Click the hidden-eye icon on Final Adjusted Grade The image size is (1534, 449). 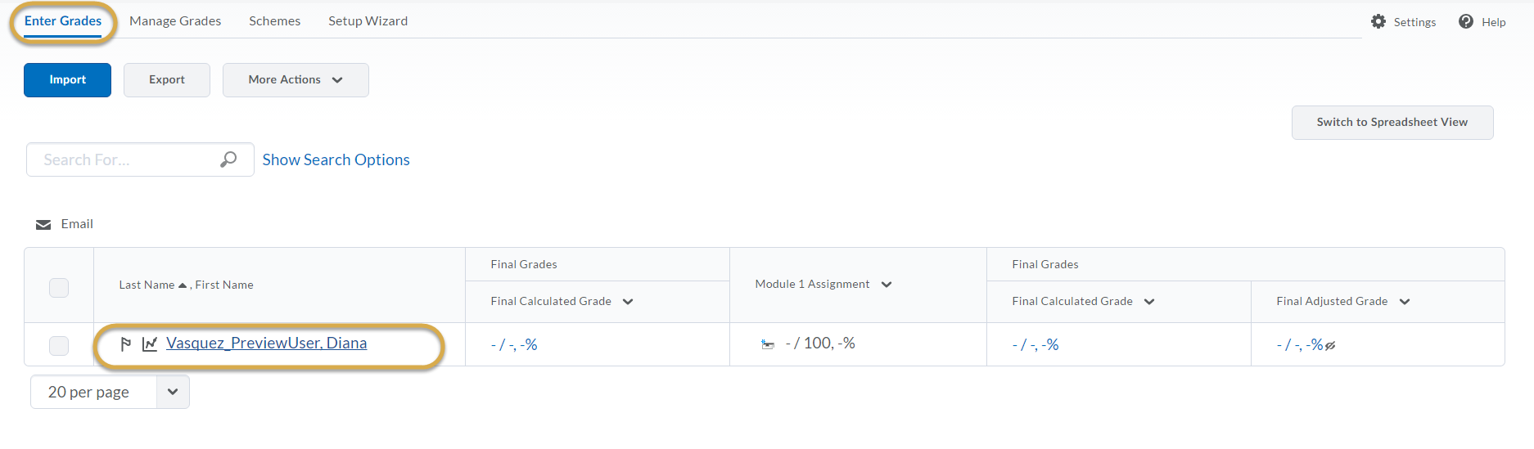(1330, 346)
